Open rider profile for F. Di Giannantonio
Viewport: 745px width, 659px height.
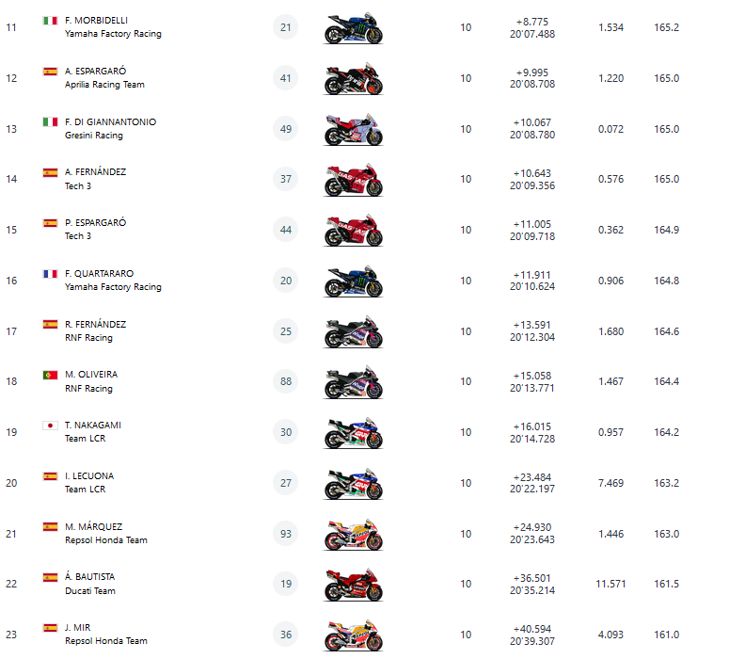(x=111, y=122)
